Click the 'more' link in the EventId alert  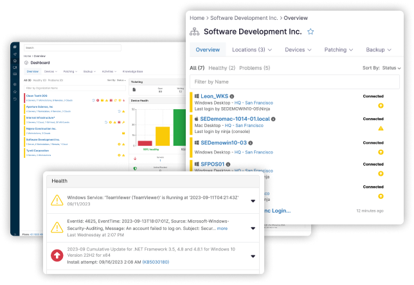[222, 229]
